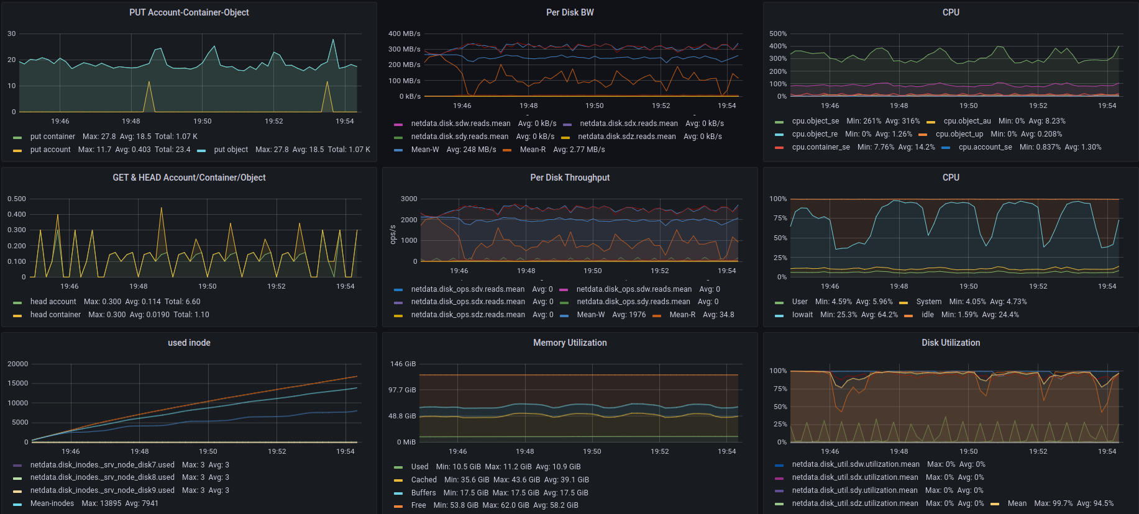Select the Free legend entry in Memory Utilization
The width and height of the screenshot is (1139, 514).
tap(418, 505)
